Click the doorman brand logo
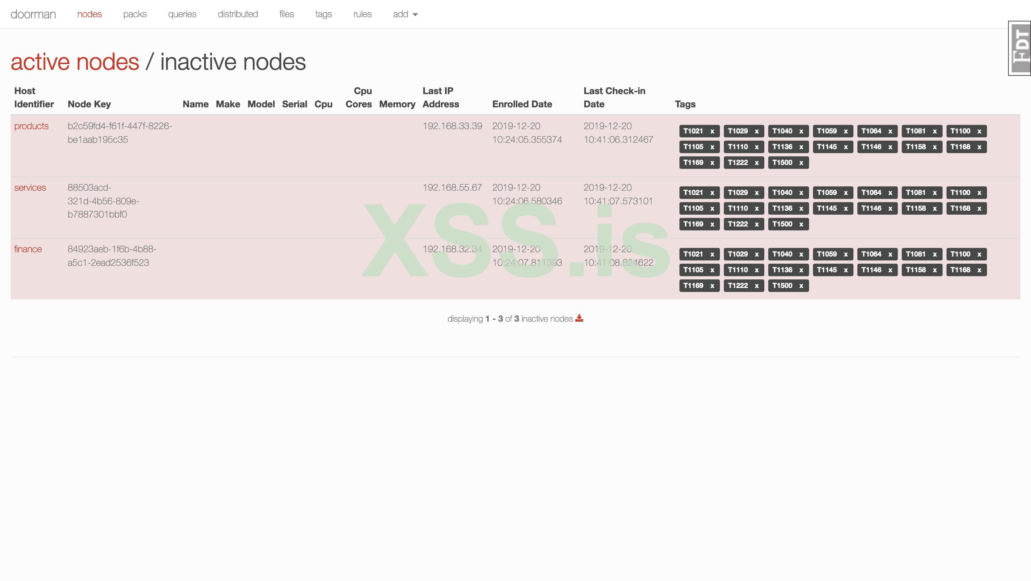 tap(33, 14)
